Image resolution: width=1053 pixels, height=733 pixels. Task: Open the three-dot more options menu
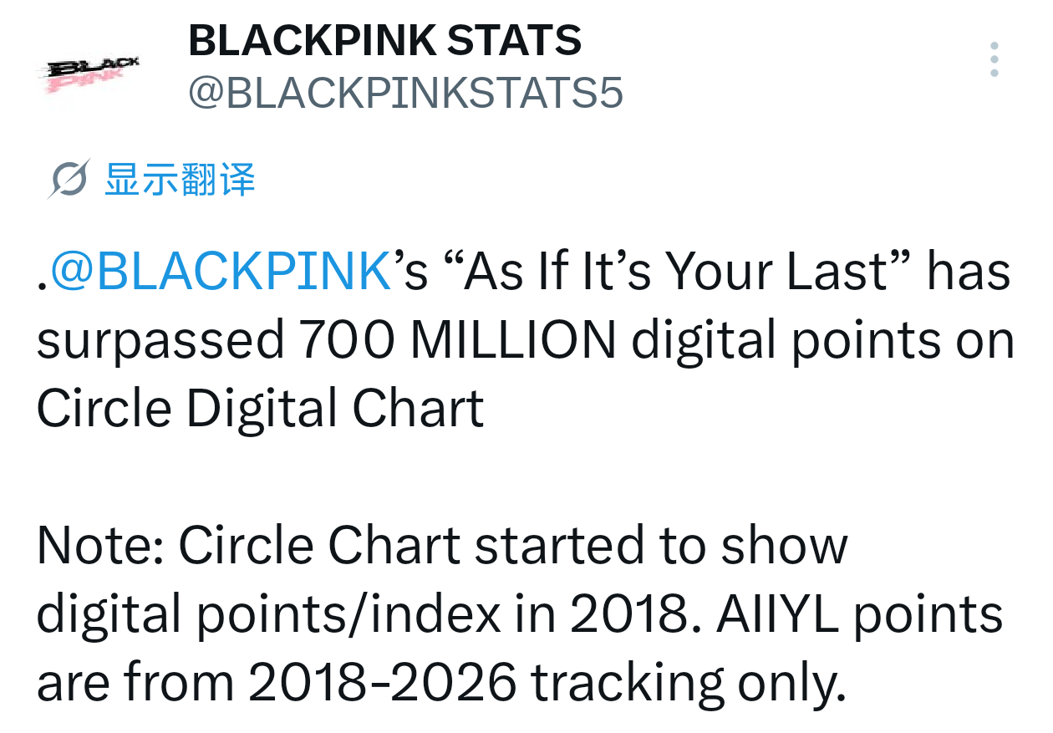coord(994,59)
